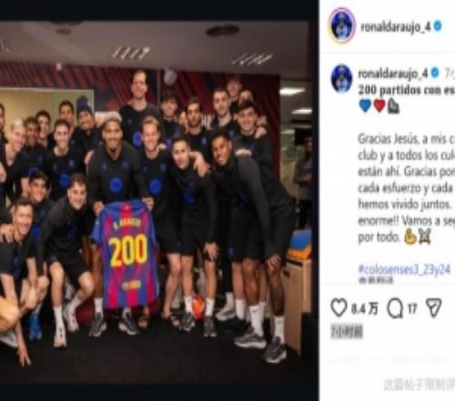Open the profile avatar in the post header
Viewport: 455px width, 401px height.
(x=341, y=26)
